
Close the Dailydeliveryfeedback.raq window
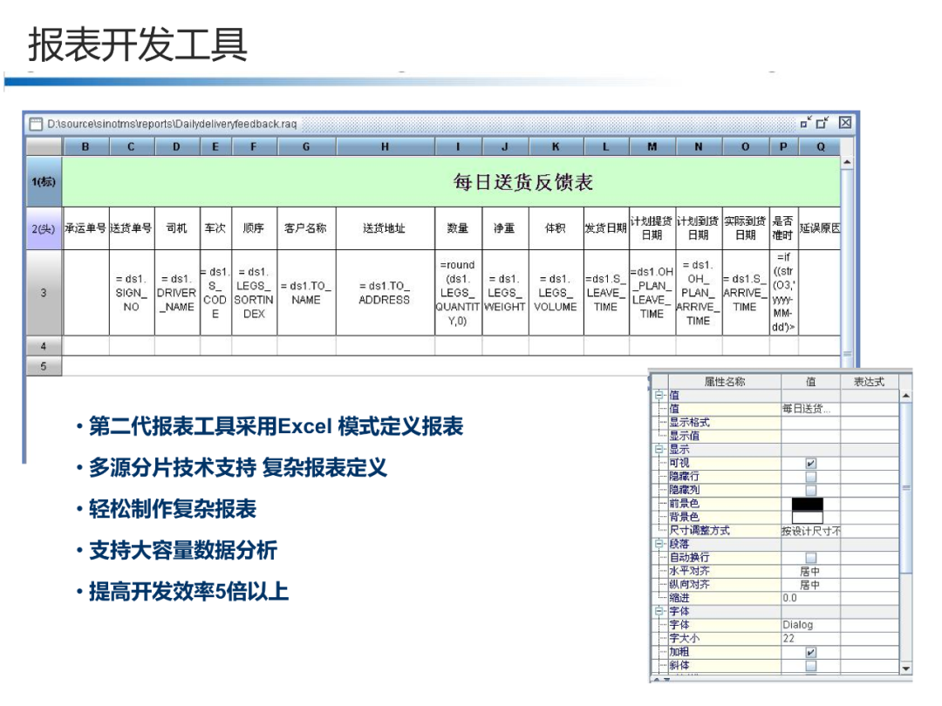845,123
